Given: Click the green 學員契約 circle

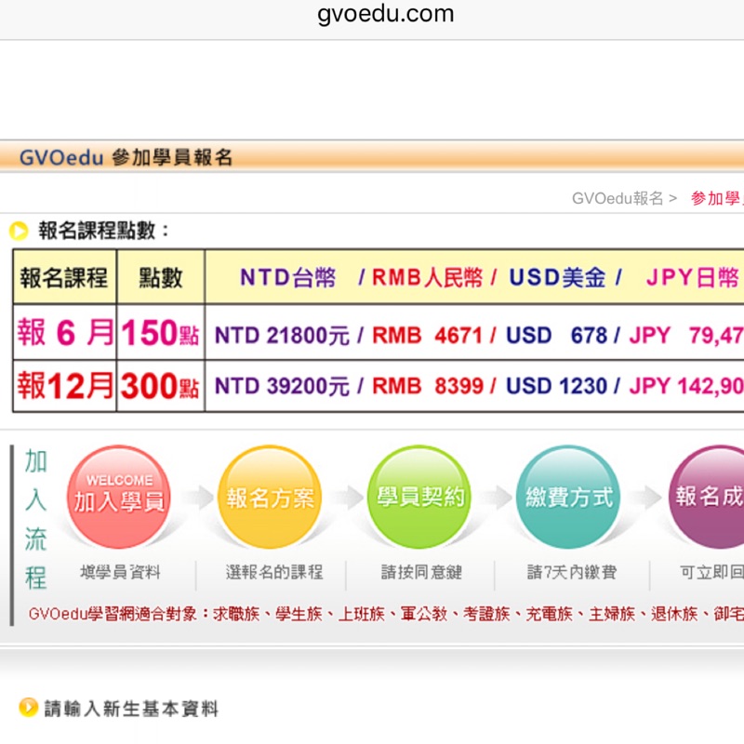Looking at the screenshot, I should coord(418,497).
